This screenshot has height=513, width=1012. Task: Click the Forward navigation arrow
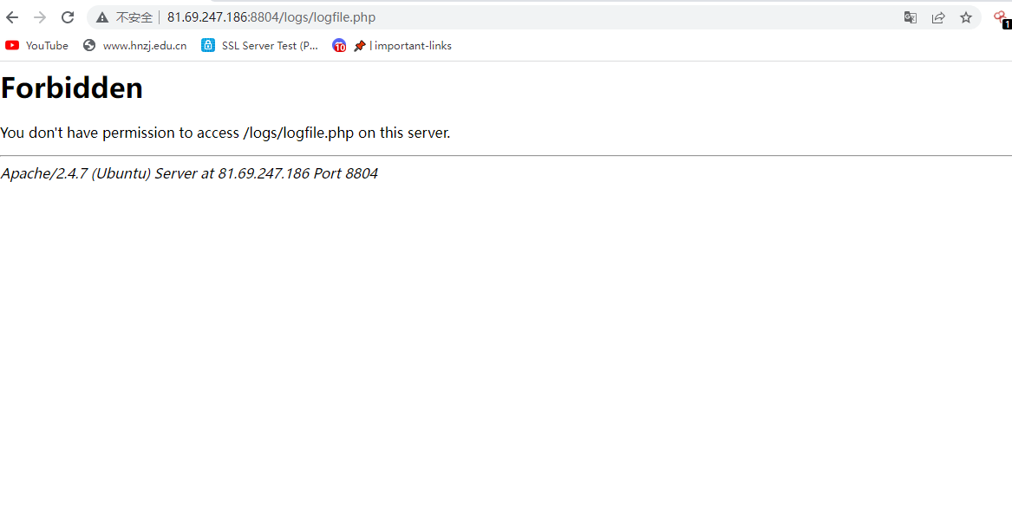point(40,17)
